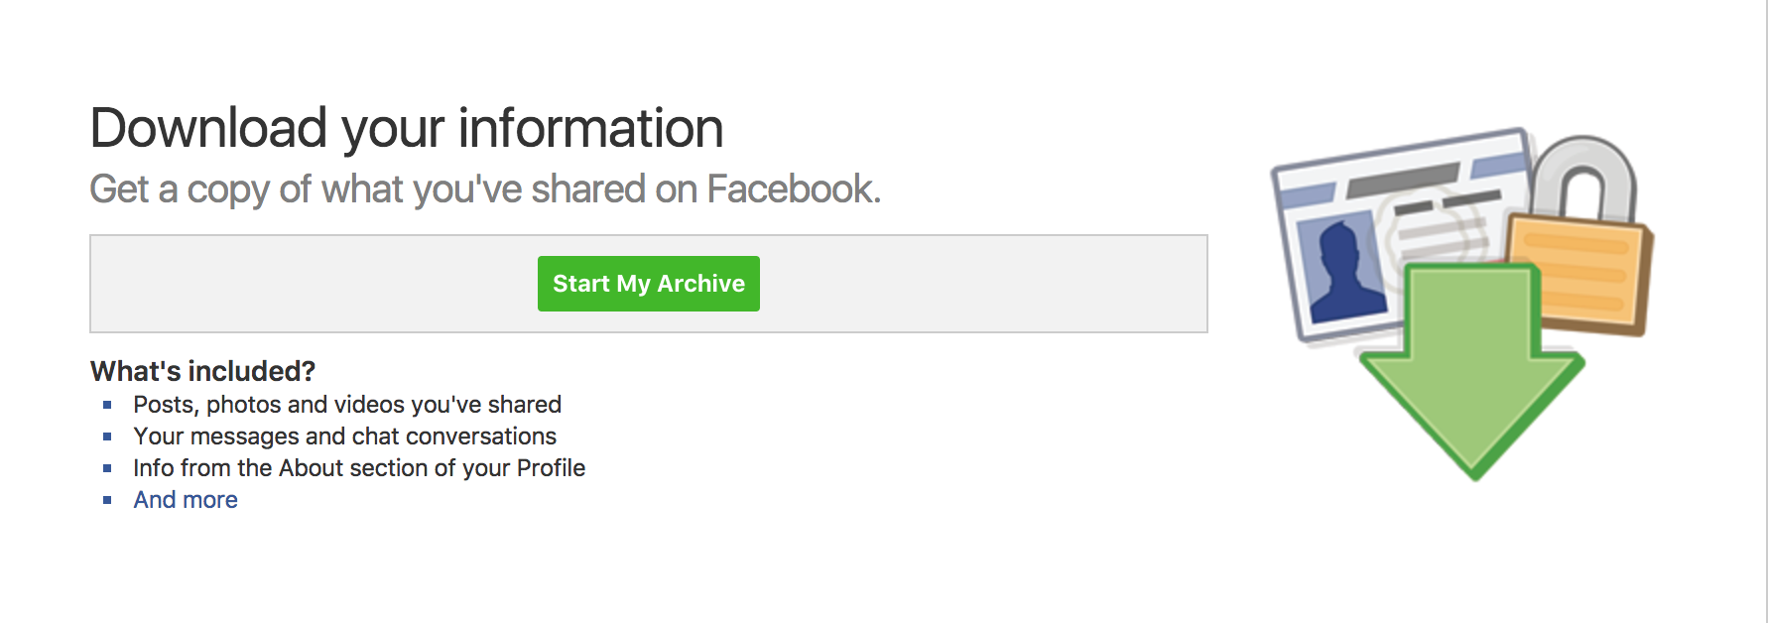Click the bullet before the And more link
This screenshot has width=1768, height=623.
click(x=107, y=500)
